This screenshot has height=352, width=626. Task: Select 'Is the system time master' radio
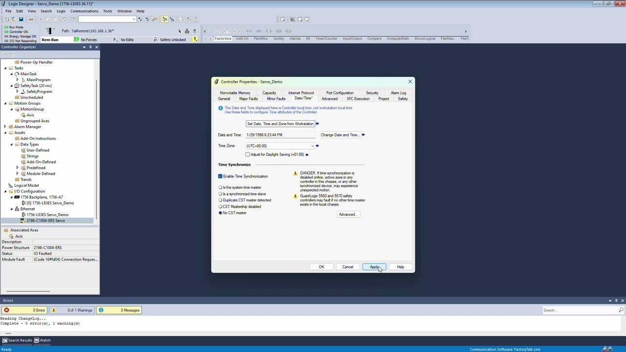click(x=220, y=188)
